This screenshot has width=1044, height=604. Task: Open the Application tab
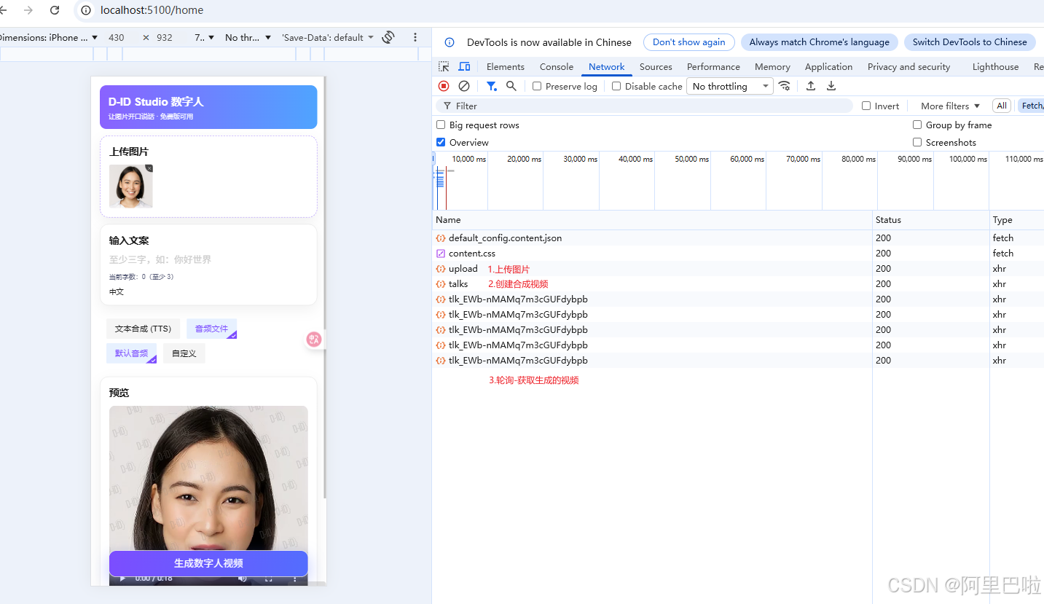(x=828, y=66)
